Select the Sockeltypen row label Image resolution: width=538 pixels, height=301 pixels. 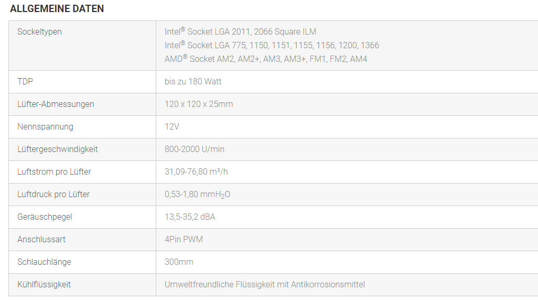click(39, 32)
